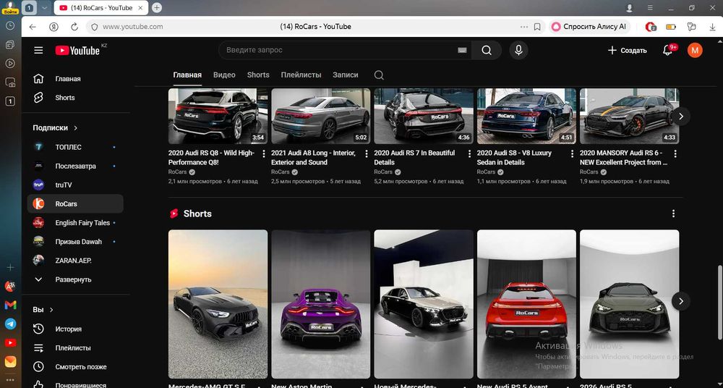The image size is (723, 388).
Task: Open more options for Audi RS Q8 video
Action: click(264, 153)
